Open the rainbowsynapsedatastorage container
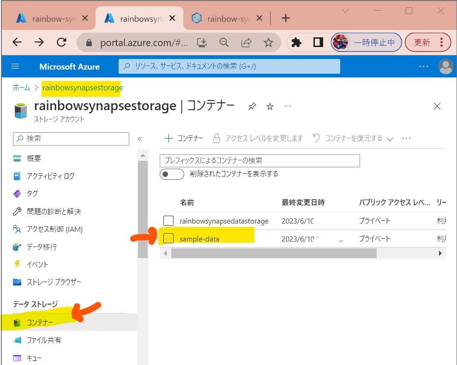Viewport: 457px width, 365px height. coord(224,221)
